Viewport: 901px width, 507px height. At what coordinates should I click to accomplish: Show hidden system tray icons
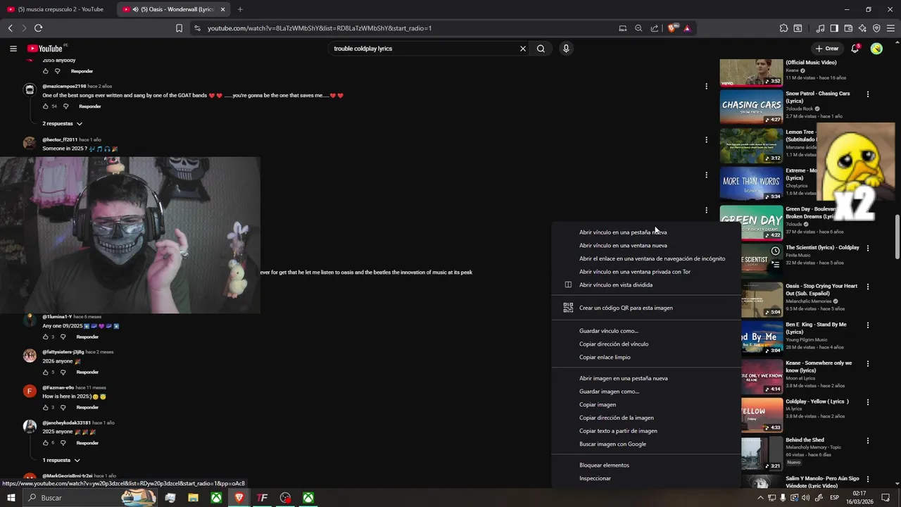(760, 498)
